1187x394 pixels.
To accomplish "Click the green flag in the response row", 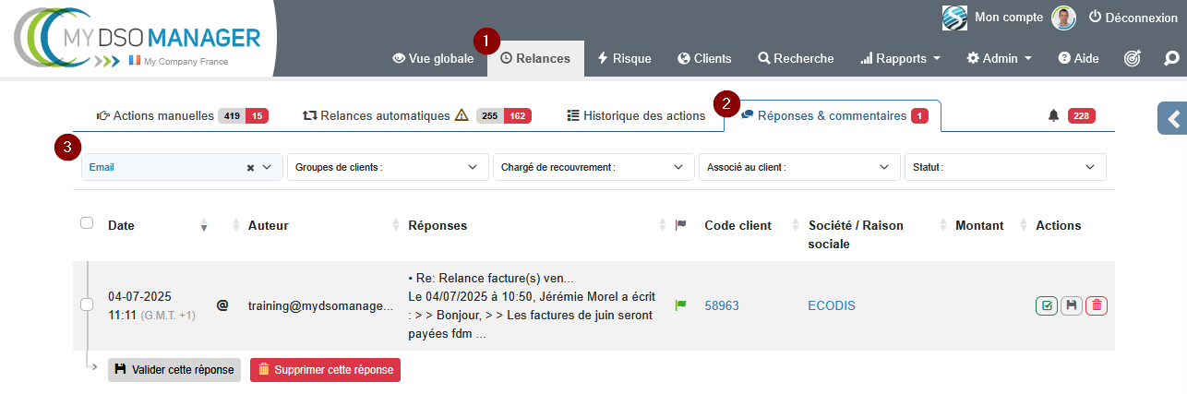I will [x=680, y=305].
